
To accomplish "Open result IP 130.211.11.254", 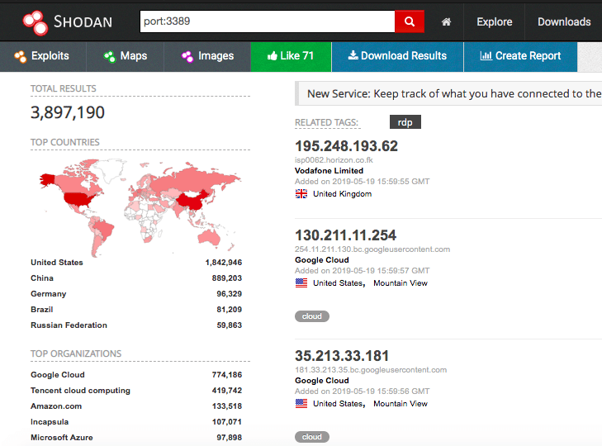I will pyautogui.click(x=345, y=235).
